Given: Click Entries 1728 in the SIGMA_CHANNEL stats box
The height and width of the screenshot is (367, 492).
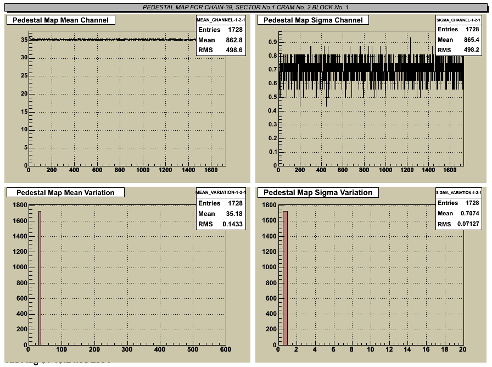Looking at the screenshot, I should (459, 29).
